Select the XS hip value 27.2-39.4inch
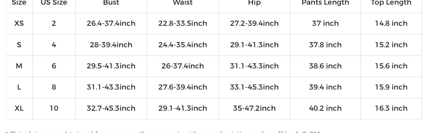 pyautogui.click(x=254, y=24)
